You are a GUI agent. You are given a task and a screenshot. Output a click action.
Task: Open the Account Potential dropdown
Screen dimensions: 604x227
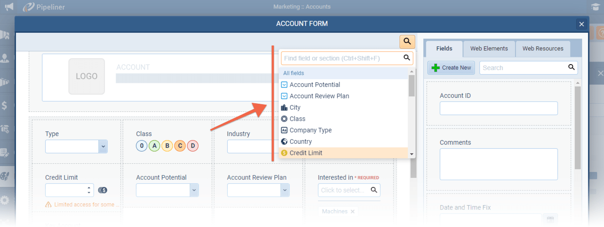(x=194, y=190)
